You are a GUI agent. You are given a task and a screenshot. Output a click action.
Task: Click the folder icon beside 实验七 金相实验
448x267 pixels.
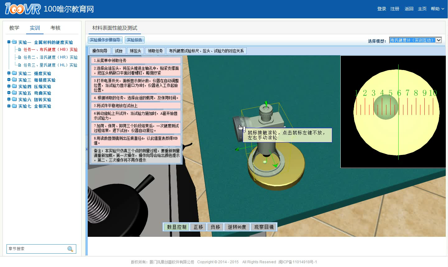pyautogui.click(x=14, y=106)
